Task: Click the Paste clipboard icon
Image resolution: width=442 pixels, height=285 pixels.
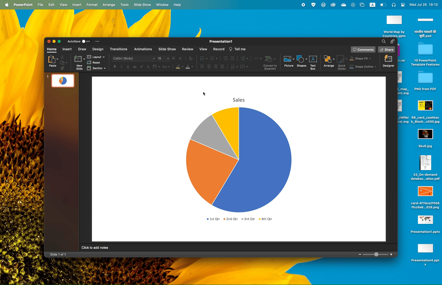Action: [x=52, y=60]
